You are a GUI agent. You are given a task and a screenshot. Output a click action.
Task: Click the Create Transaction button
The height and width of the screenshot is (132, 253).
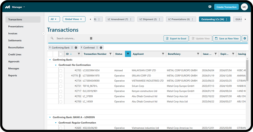point(226,7)
